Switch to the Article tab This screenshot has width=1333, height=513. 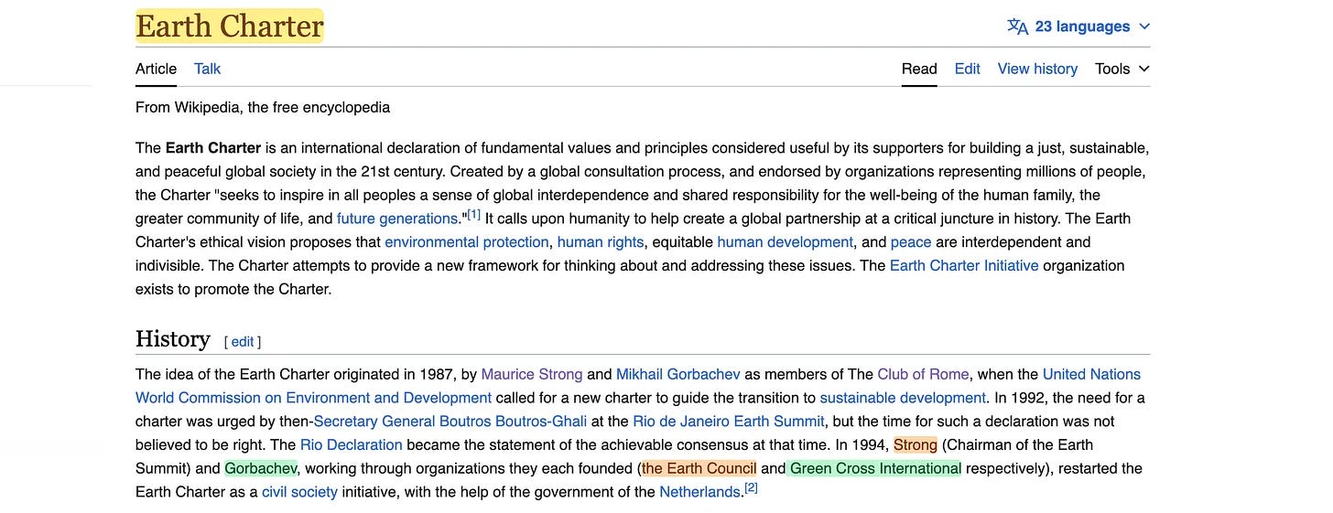pos(156,69)
